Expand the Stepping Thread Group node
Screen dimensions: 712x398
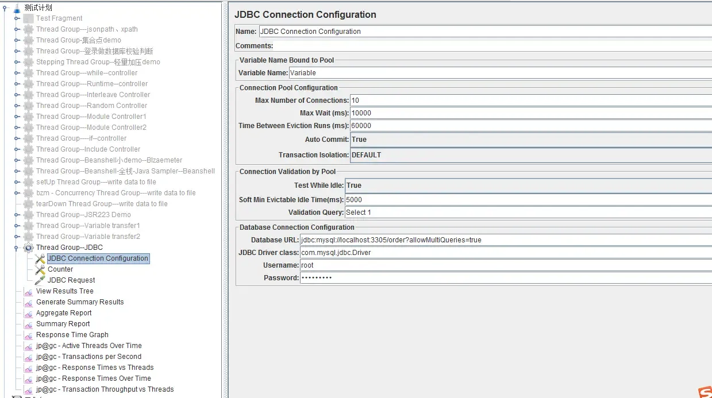pos(17,62)
